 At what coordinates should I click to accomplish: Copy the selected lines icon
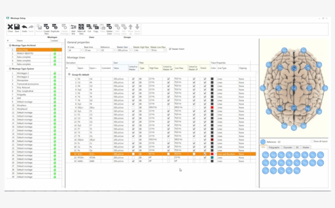tap(96, 27)
